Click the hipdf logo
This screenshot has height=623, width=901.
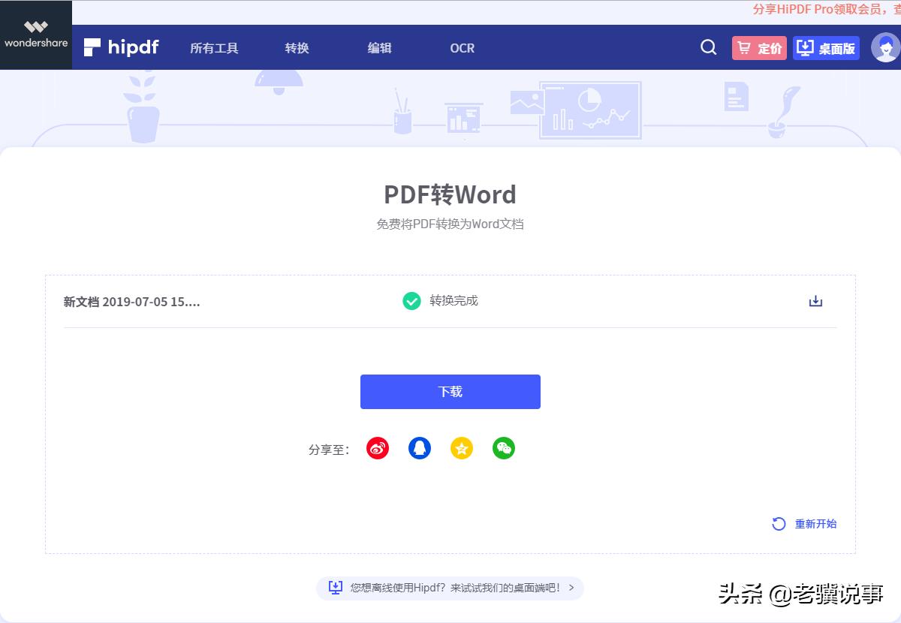pyautogui.click(x=120, y=47)
